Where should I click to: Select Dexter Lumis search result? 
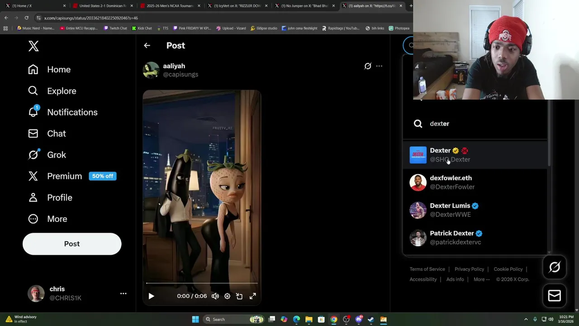tap(475, 210)
